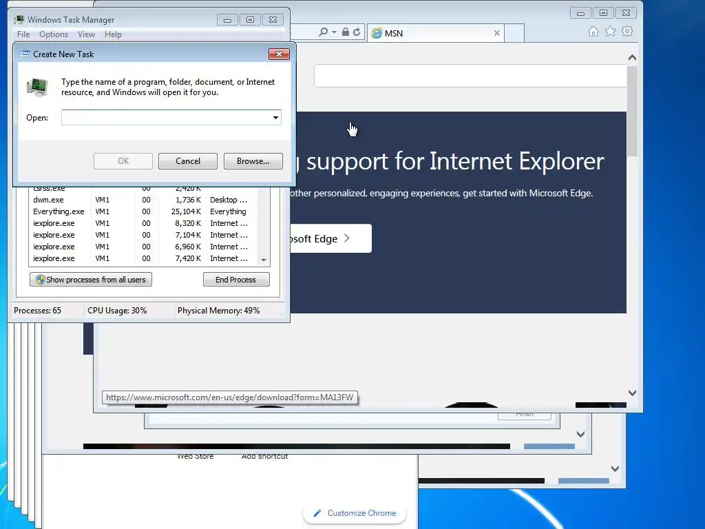The height and width of the screenshot is (529, 705).
Task: Open the IE Home icon
Action: pos(593,32)
